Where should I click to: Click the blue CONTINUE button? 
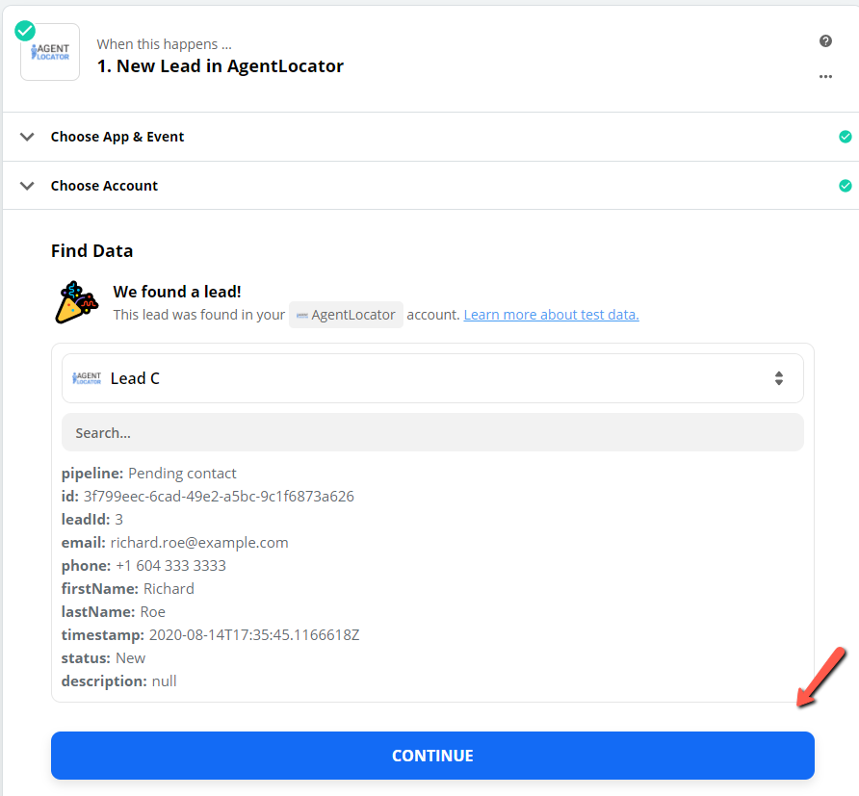point(432,756)
